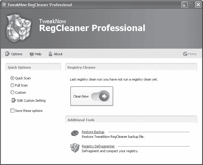203x165 pixels.
Task: Enable the Save these options checkbox
Action: 12,110
